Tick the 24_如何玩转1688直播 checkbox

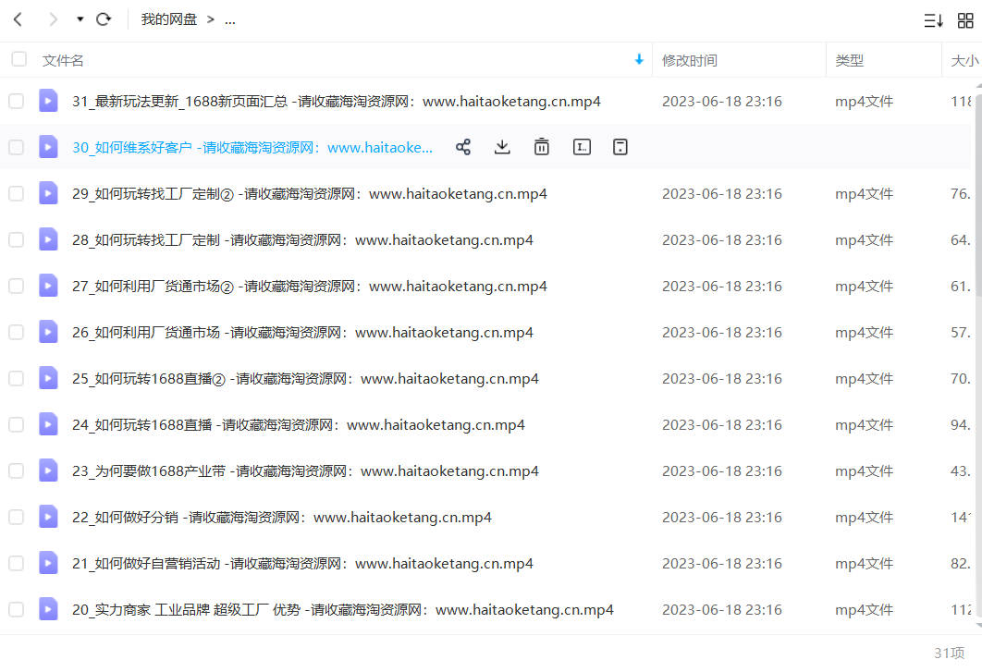coord(17,424)
